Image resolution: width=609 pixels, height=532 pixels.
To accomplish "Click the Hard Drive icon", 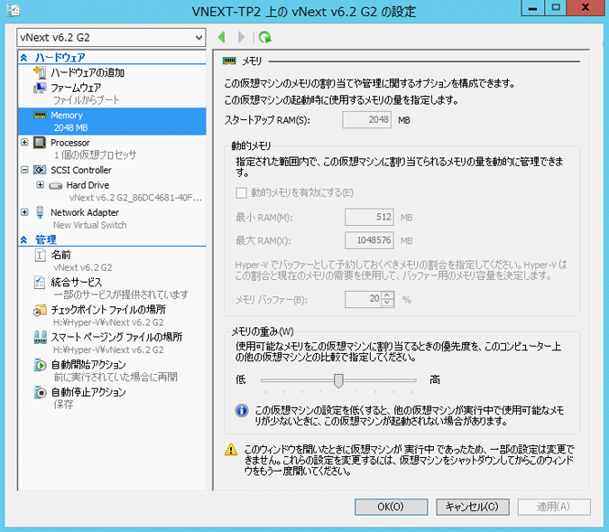I will pos(56,185).
